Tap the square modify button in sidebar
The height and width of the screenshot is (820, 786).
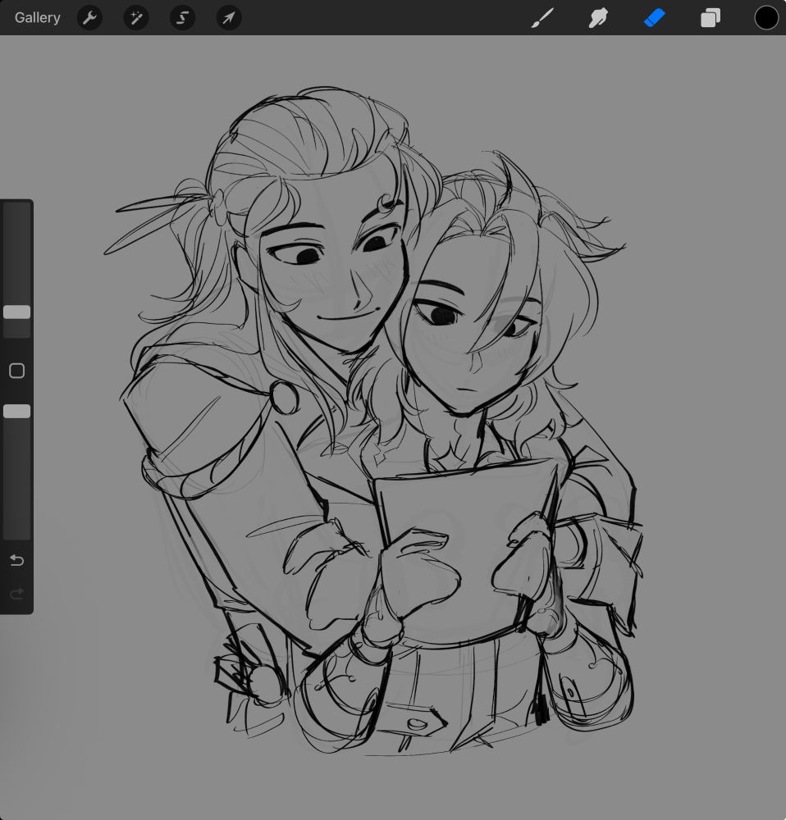[16, 371]
